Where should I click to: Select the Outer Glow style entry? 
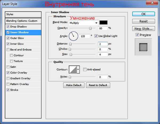point(17,38)
